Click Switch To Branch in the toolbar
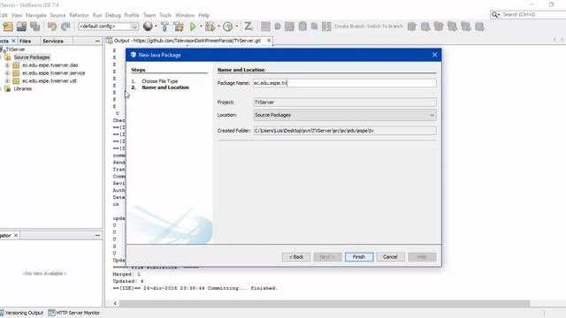Screen dimensions: 566x318 click(385, 26)
